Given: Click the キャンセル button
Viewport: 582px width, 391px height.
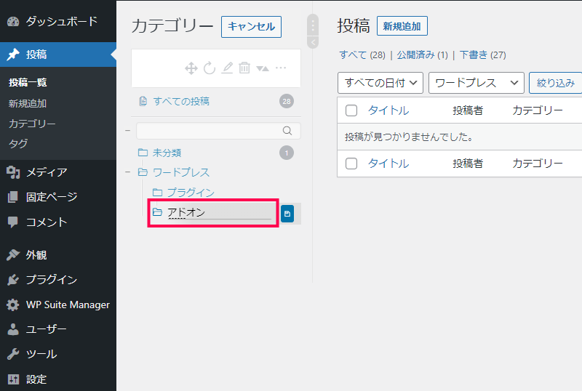Looking at the screenshot, I should point(251,27).
